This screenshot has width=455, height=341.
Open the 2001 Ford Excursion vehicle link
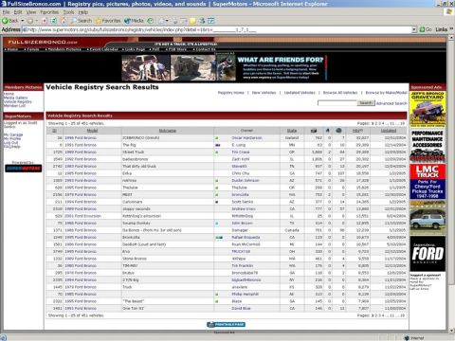pos(83,216)
